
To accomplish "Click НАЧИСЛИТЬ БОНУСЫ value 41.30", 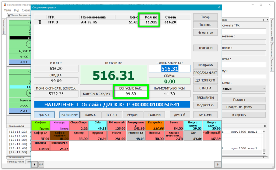I will click(x=170, y=94).
